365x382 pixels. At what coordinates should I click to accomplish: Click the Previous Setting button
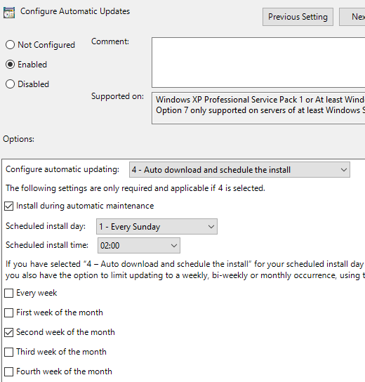coord(298,17)
